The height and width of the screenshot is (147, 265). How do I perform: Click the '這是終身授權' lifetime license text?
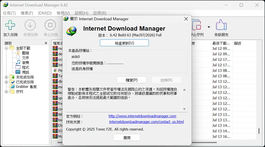coord(82,69)
